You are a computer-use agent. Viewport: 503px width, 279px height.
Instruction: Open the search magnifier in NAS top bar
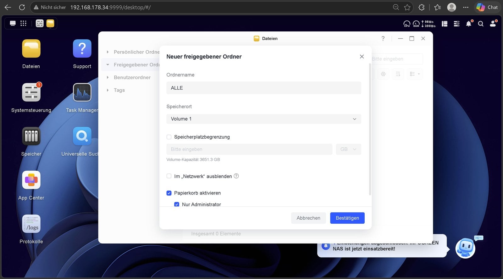pyautogui.click(x=481, y=24)
